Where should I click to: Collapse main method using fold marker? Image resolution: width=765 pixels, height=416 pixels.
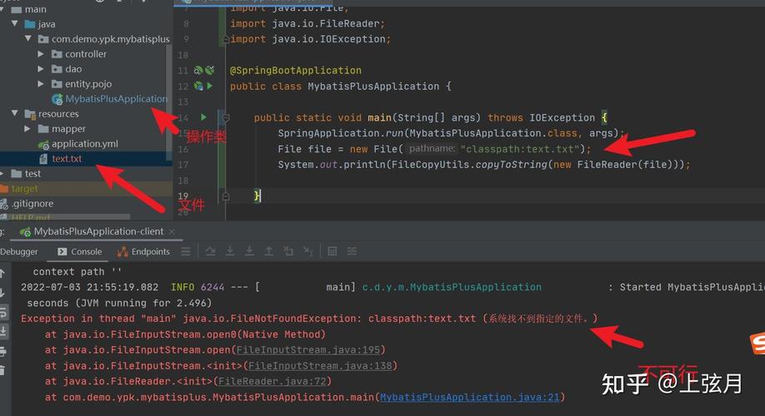pyautogui.click(x=224, y=117)
